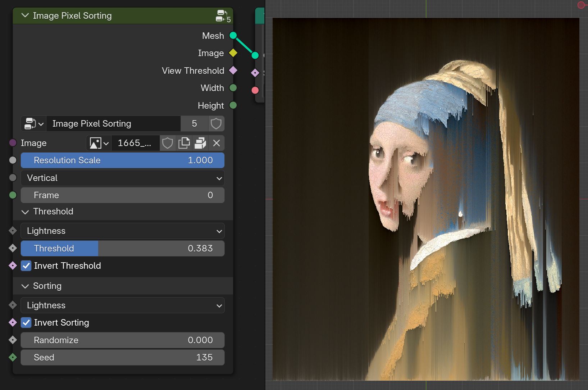Open the image browse dropdown
Screen dimensions: 588x390
99,143
